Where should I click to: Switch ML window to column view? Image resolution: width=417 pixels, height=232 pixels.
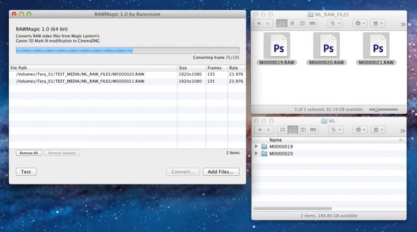click(303, 130)
